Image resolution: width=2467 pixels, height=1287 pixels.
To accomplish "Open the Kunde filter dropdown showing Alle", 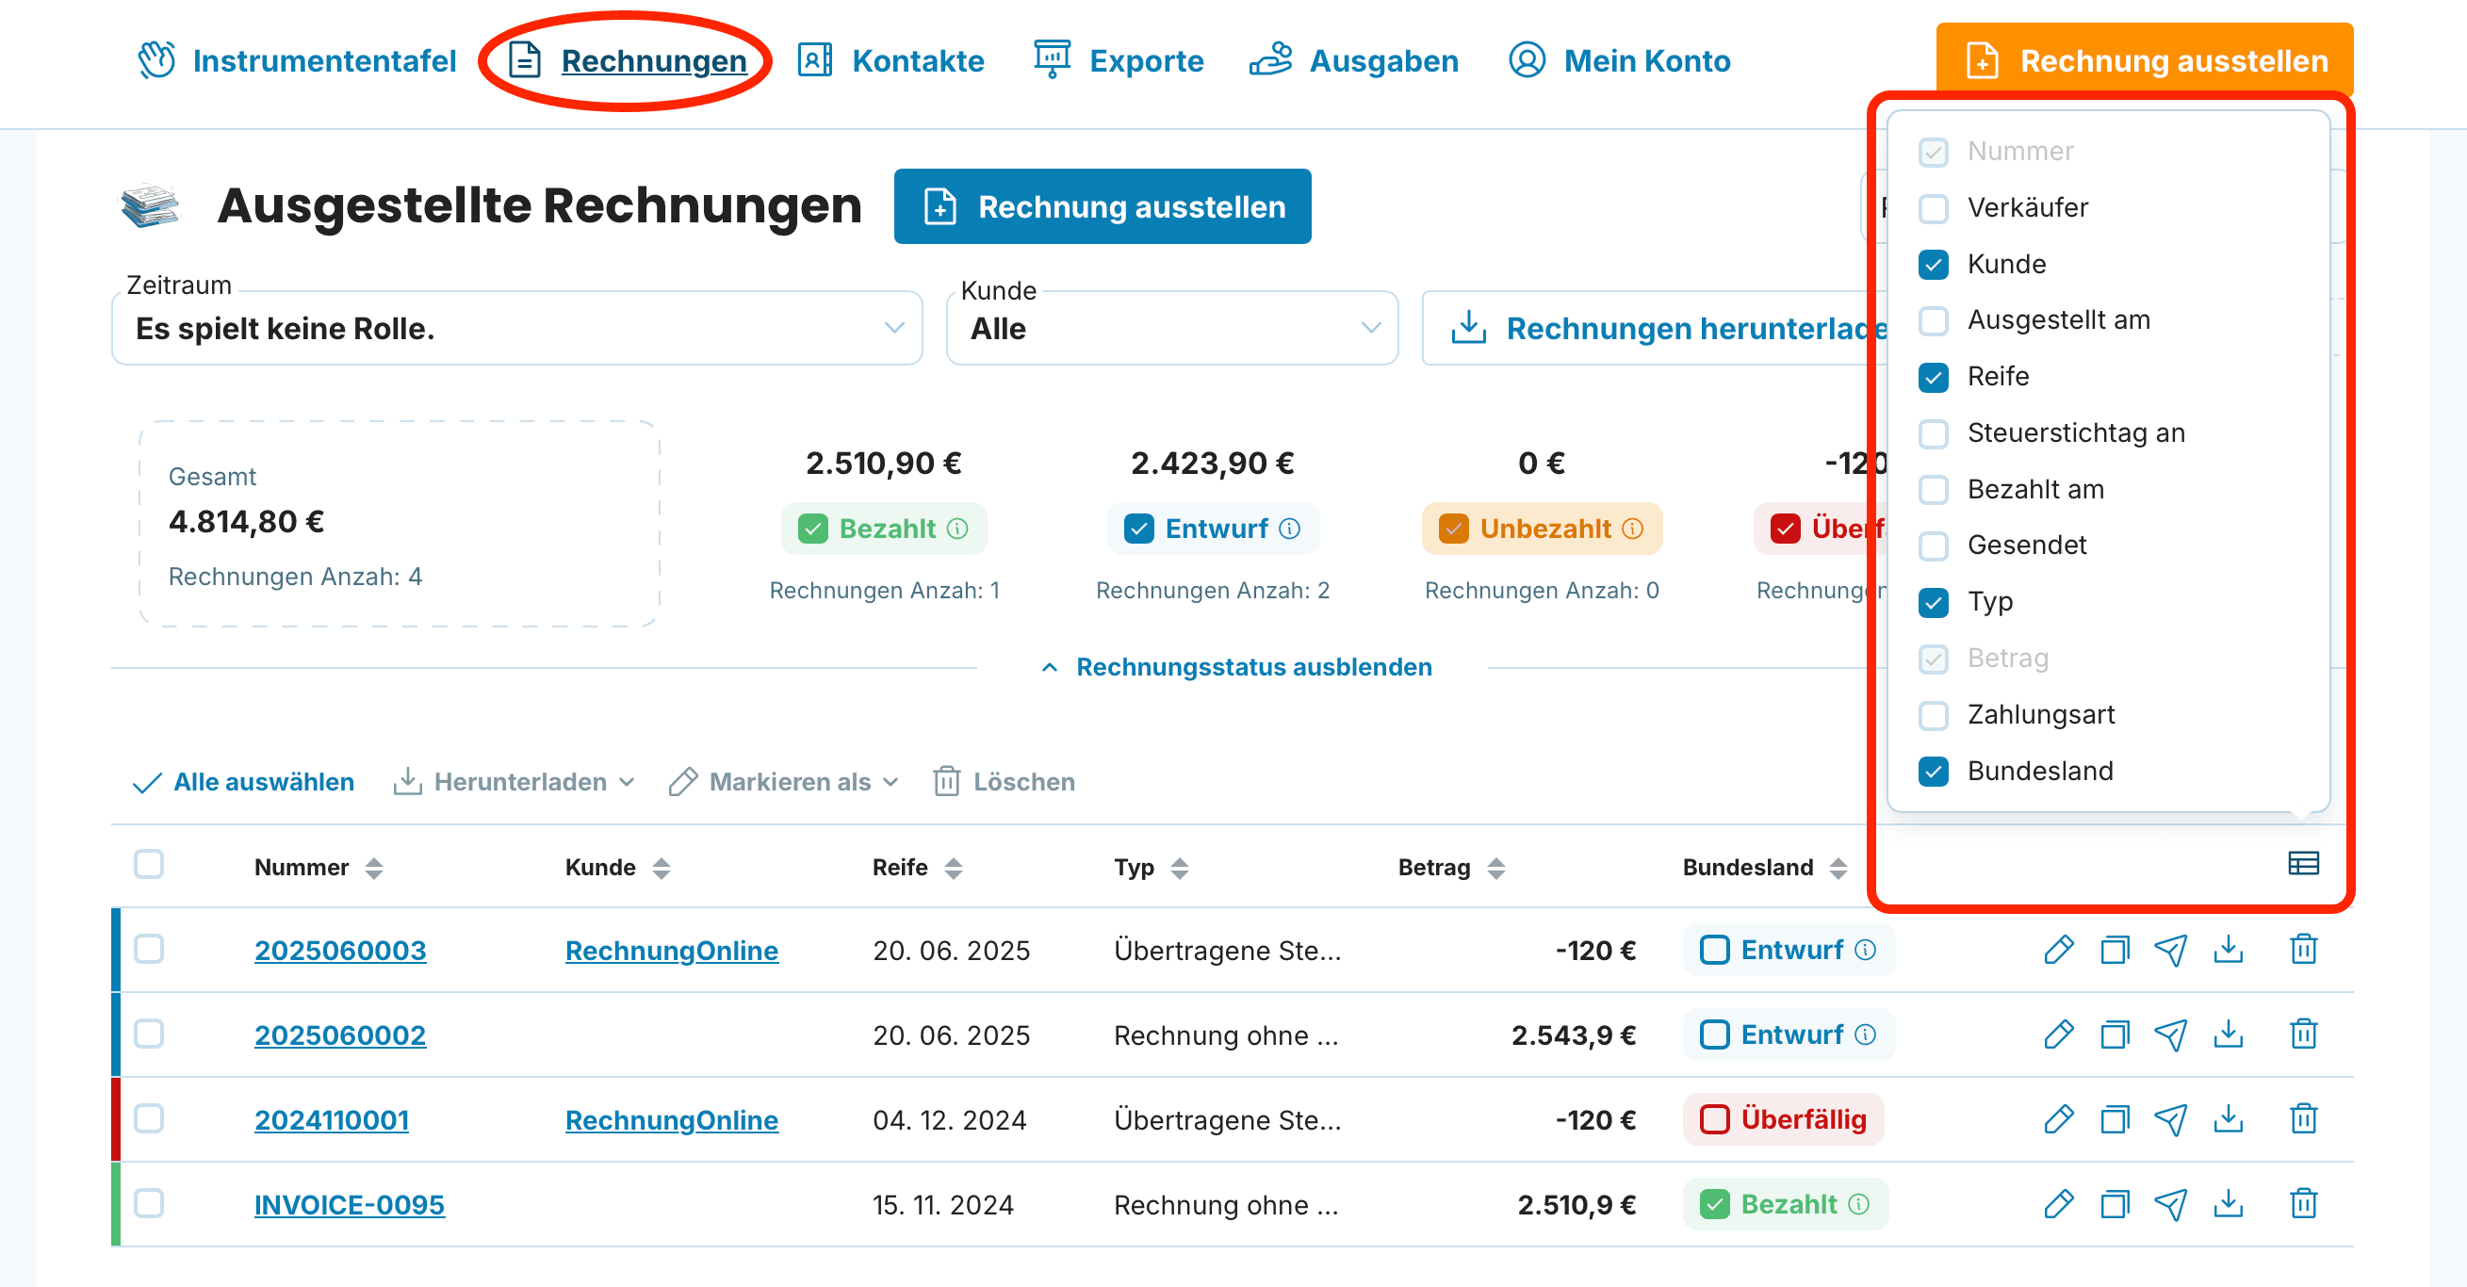I will pyautogui.click(x=1172, y=329).
